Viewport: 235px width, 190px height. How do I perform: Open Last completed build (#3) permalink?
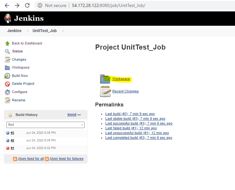pyautogui.click(x=139, y=138)
